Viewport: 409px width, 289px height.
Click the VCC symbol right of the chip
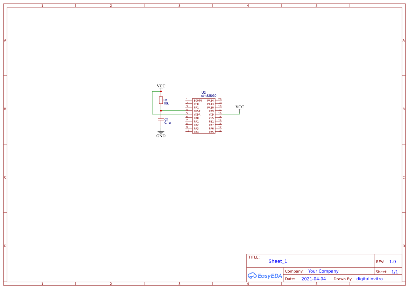[240, 108]
